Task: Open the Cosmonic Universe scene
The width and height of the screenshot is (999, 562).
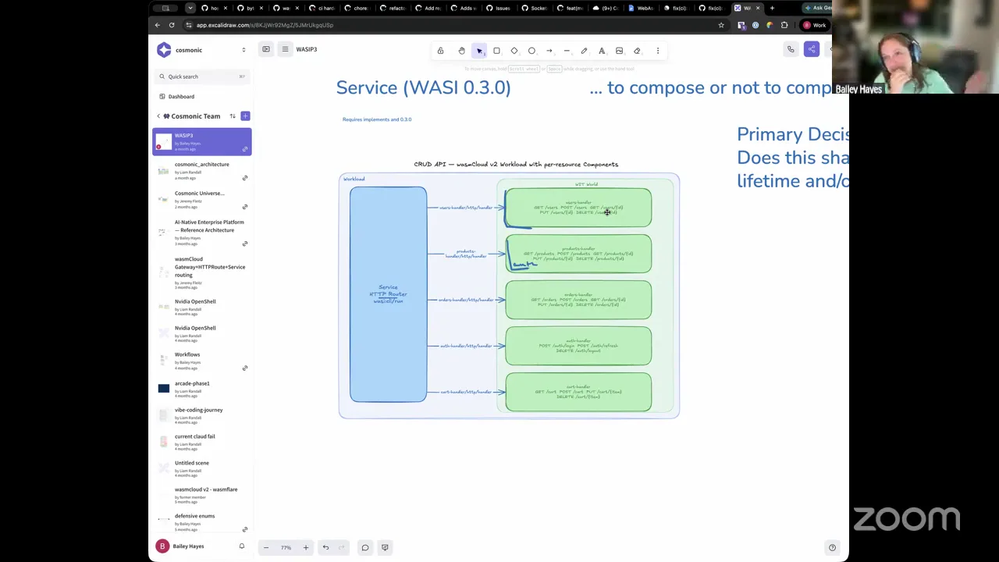Action: click(x=202, y=200)
